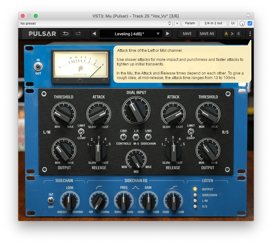Viewport: 272px width, 245px height.
Task: Click the sidechain LOOK ahead/behind knob
Action: tap(70, 201)
